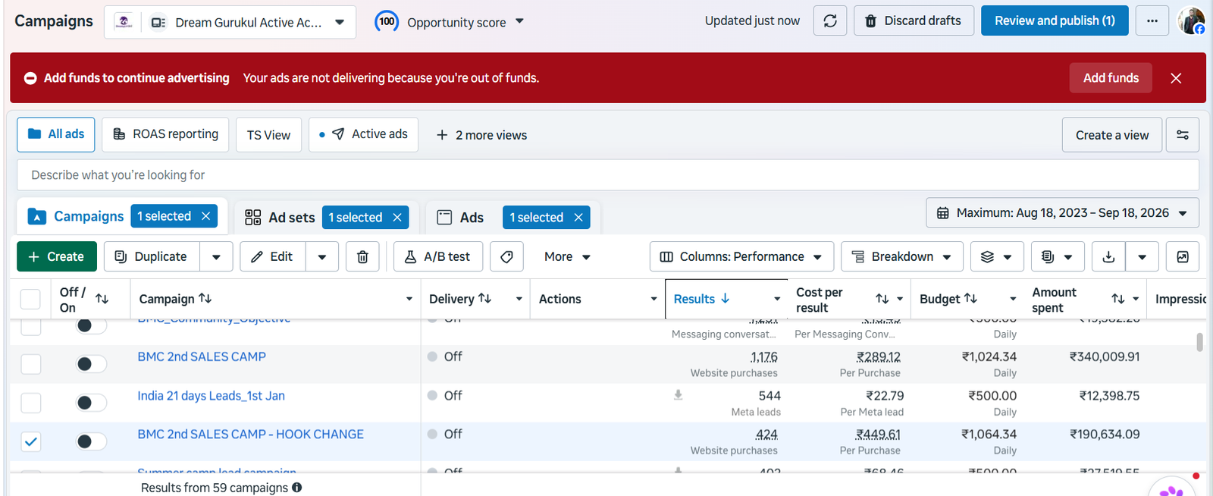Viewport: 1213px width, 496px height.
Task: Click the Create a view button
Action: coord(1112,135)
